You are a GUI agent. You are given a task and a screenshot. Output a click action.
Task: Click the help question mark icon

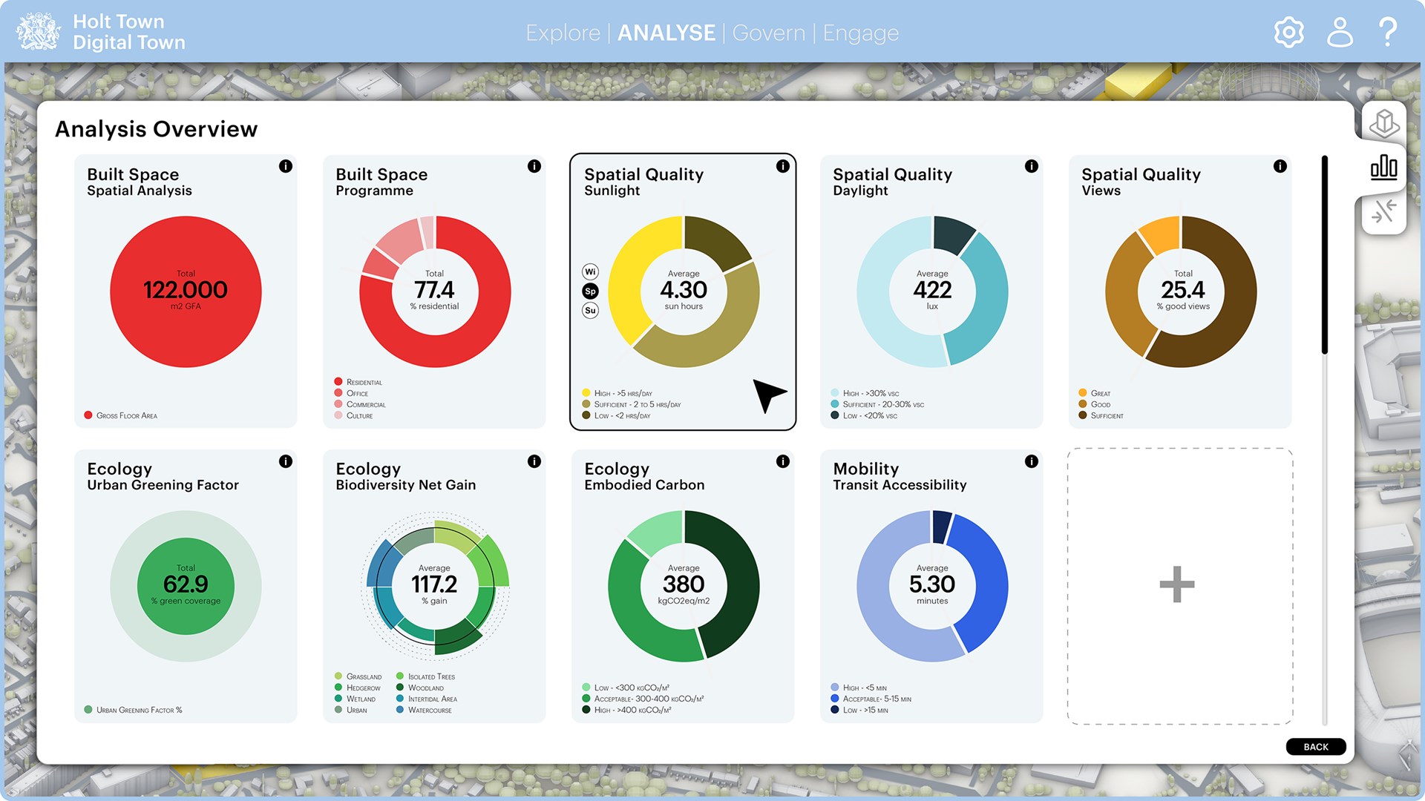pyautogui.click(x=1388, y=33)
